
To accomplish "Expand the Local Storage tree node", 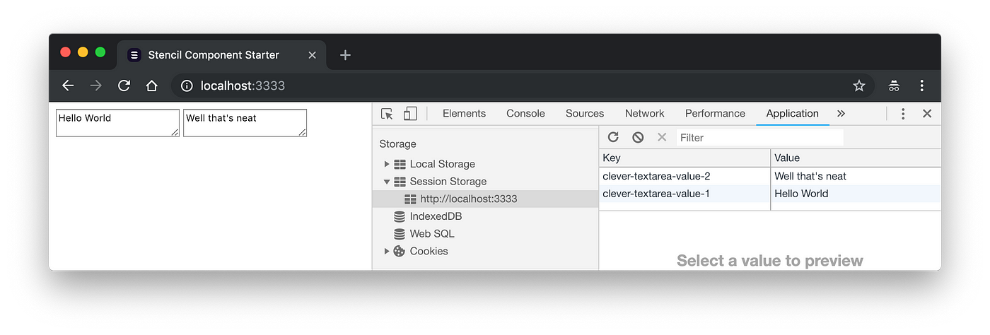I will (x=387, y=164).
